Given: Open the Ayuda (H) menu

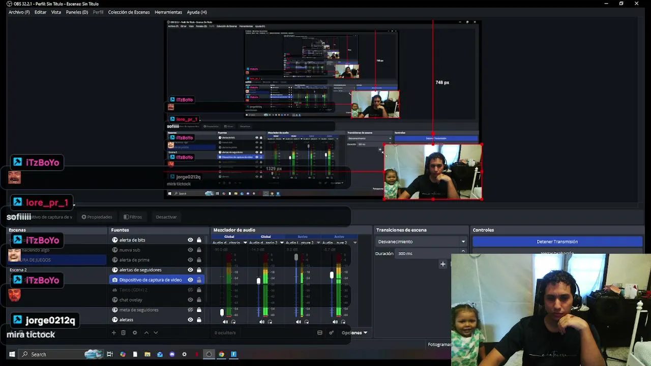Looking at the screenshot, I should (197, 12).
